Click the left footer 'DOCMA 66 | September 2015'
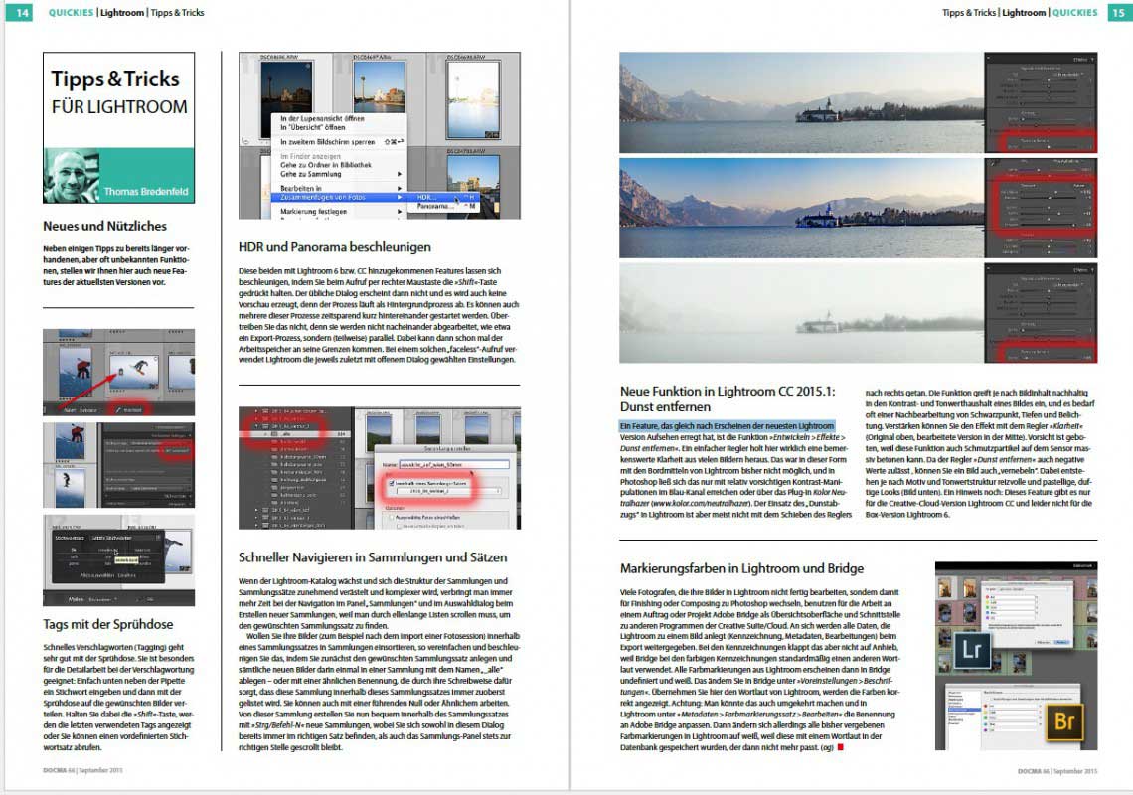Viewport: 1133px width, 795px height. coord(82,770)
